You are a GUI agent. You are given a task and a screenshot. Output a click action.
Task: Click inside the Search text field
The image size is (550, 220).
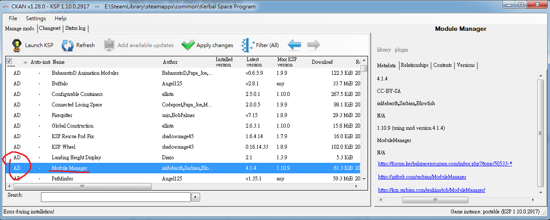tap(115, 197)
